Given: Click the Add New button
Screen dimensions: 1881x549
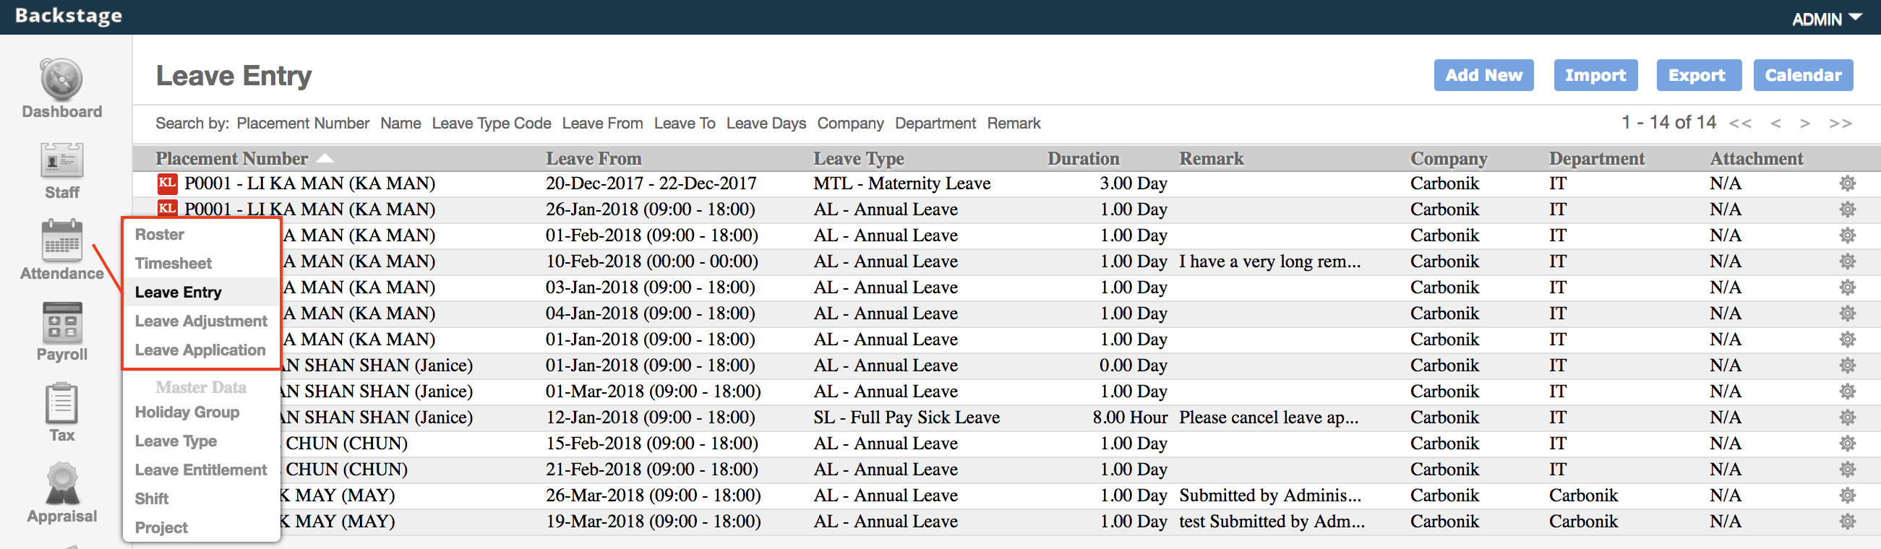Looking at the screenshot, I should pos(1483,75).
